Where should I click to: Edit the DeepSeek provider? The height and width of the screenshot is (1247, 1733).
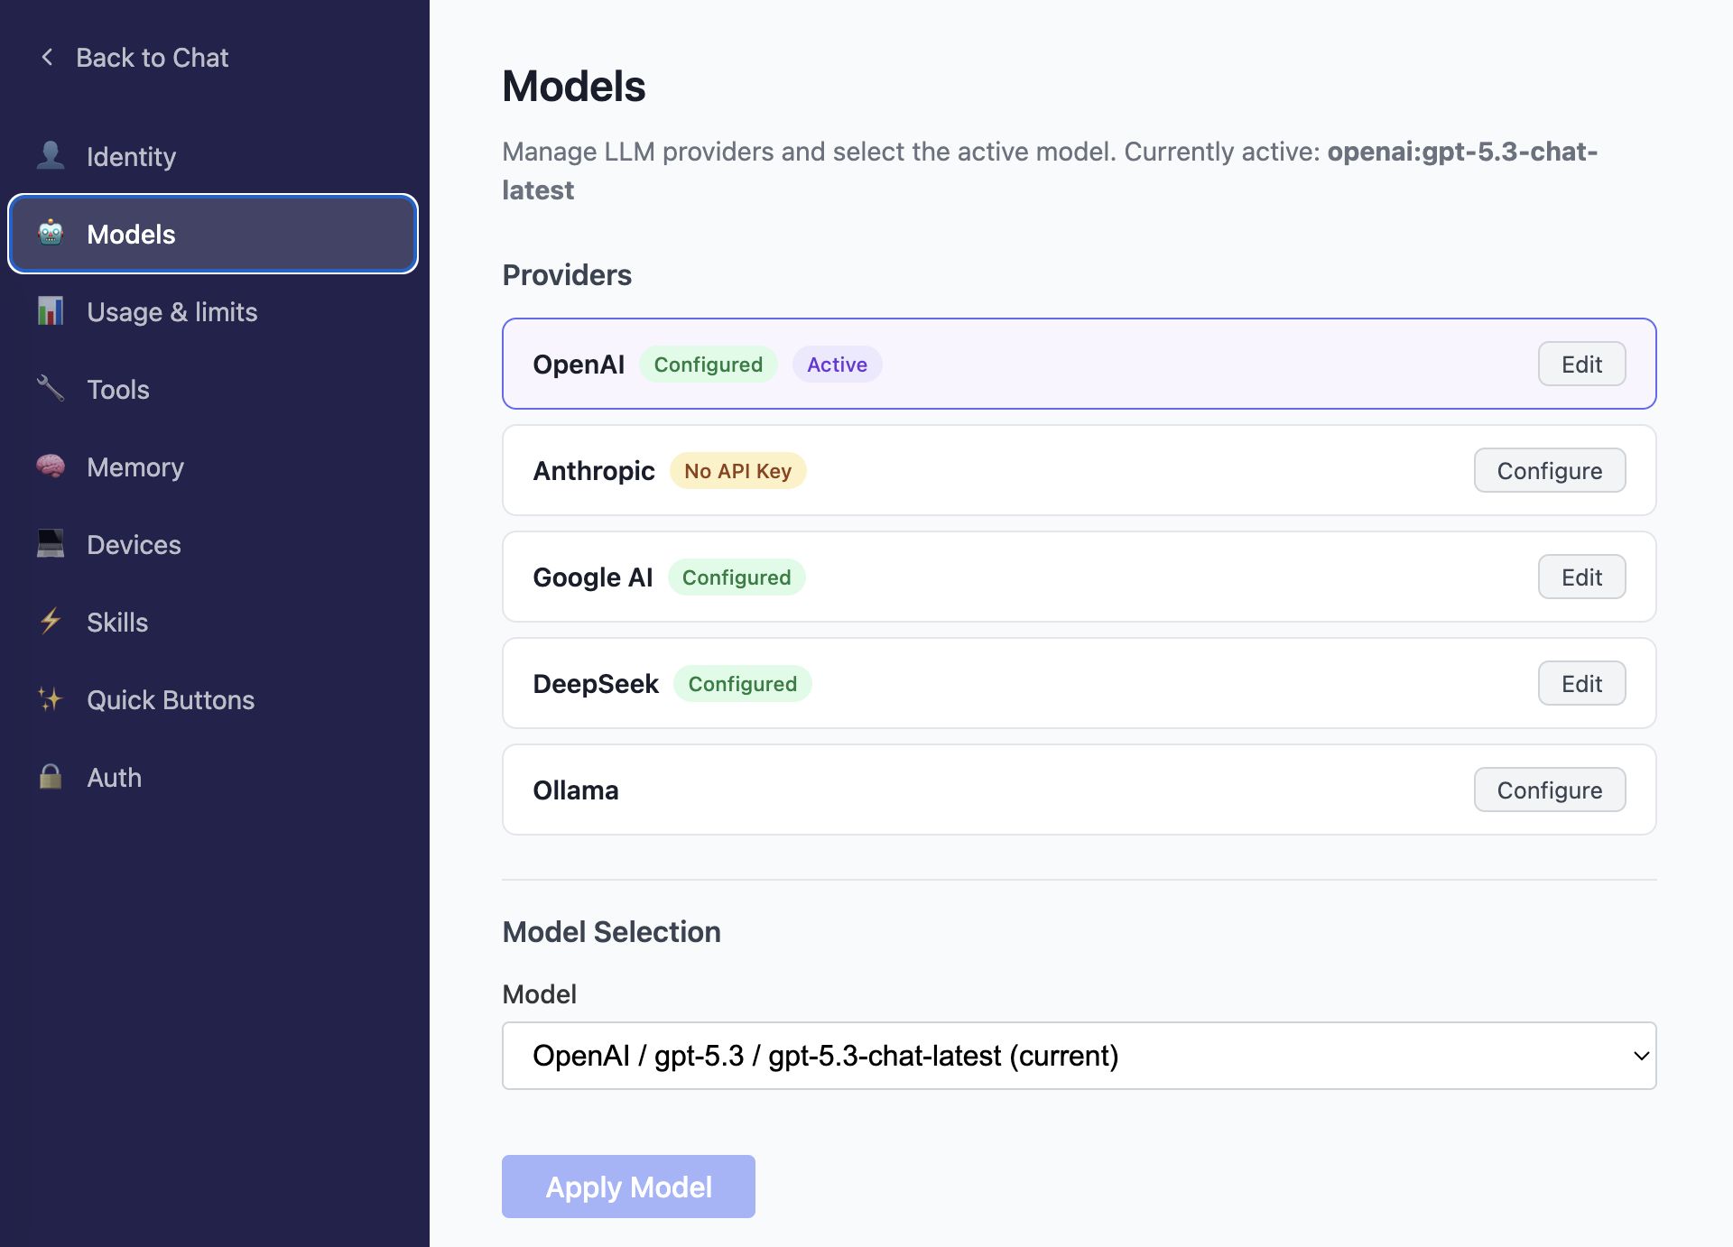click(1581, 683)
